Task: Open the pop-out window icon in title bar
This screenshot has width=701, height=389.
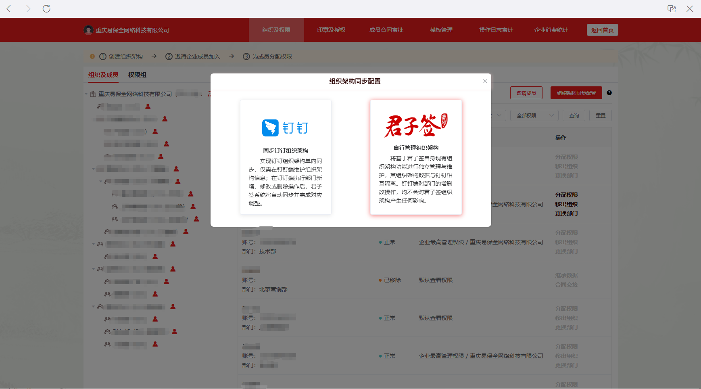Action: point(672,8)
